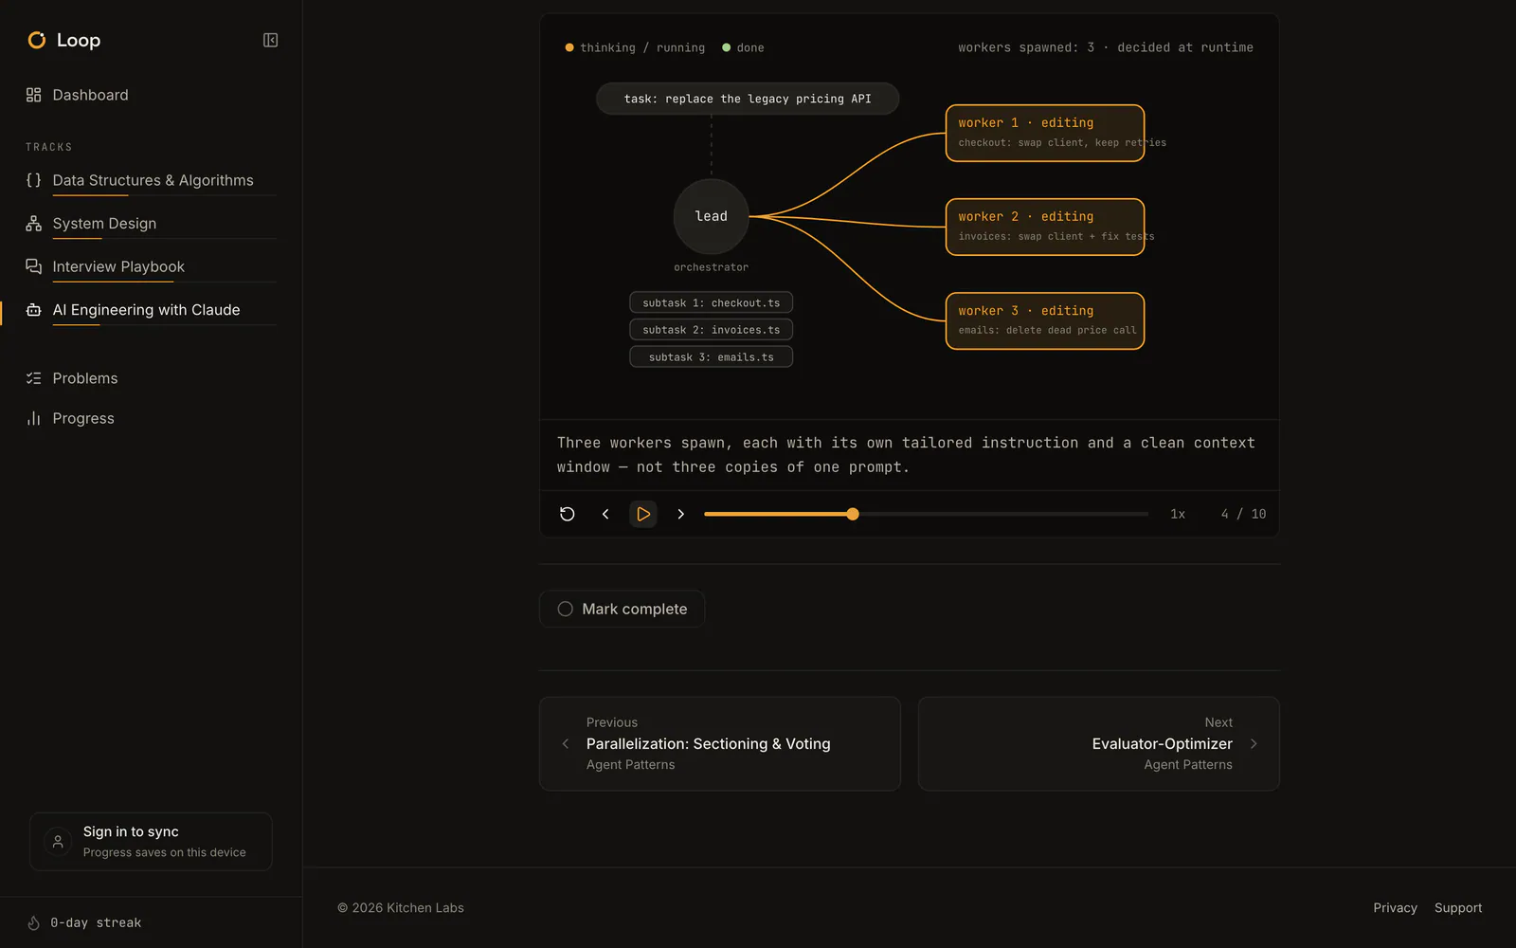Image resolution: width=1516 pixels, height=948 pixels.
Task: Open the Data Structures & Algorithms track
Action: tap(152, 180)
